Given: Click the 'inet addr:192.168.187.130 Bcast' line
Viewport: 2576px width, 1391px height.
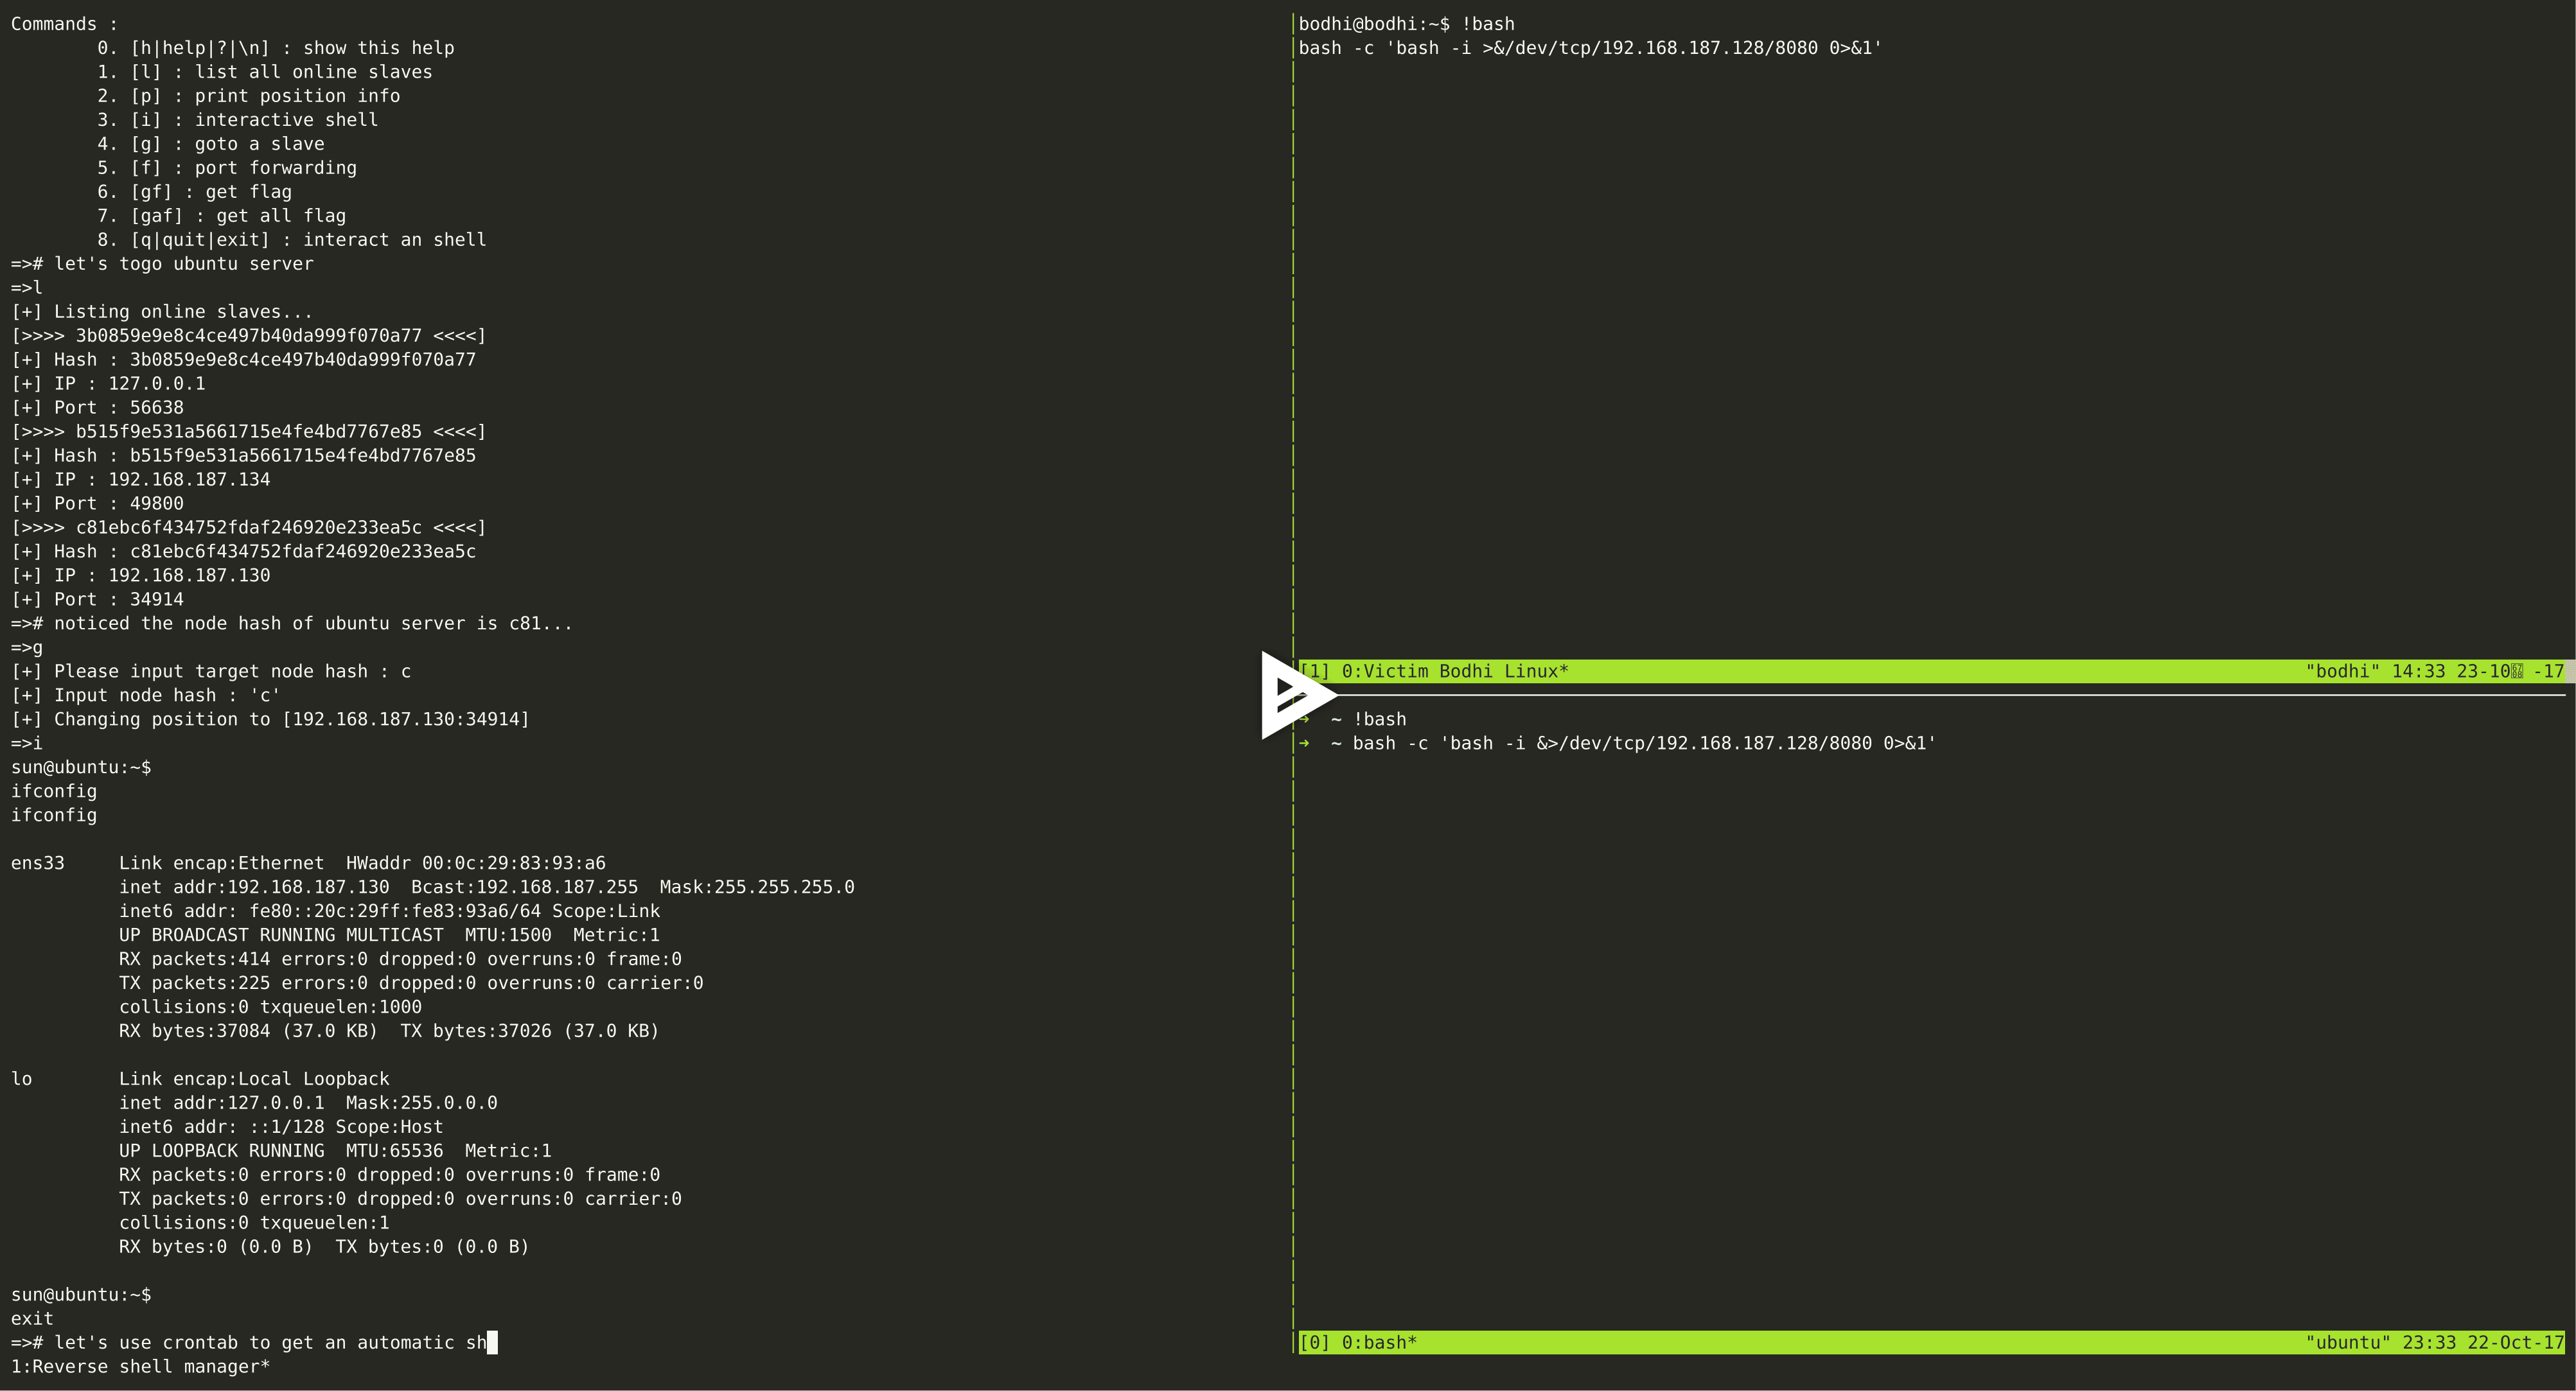Looking at the screenshot, I should pyautogui.click(x=487, y=888).
